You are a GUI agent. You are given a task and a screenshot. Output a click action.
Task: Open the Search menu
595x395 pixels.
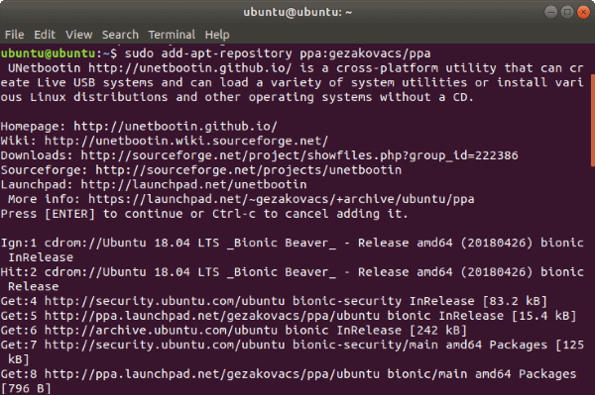(x=120, y=35)
